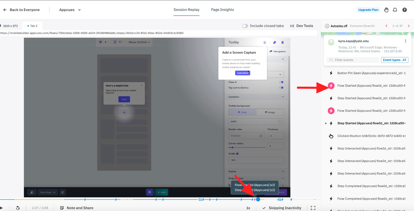The height and width of the screenshot is (211, 414).
Task: Select portrait phone orientation icon
Action: (115, 42)
